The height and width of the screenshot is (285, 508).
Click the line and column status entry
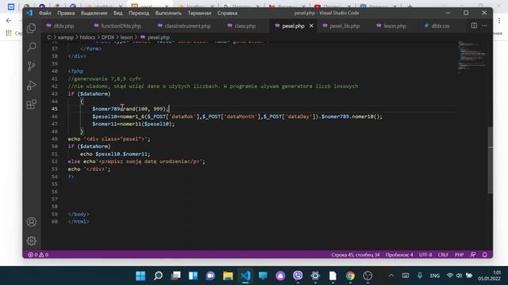[x=356, y=255]
